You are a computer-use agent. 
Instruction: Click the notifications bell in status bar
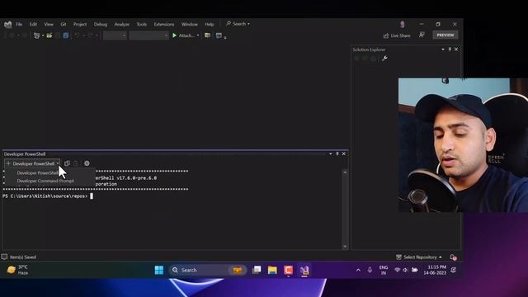click(x=453, y=257)
